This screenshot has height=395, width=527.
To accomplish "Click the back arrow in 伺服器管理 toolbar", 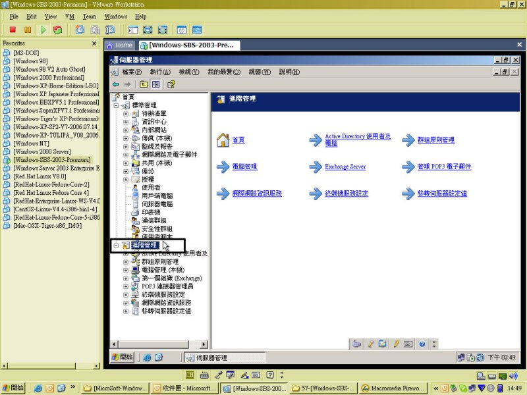I will [116, 84].
